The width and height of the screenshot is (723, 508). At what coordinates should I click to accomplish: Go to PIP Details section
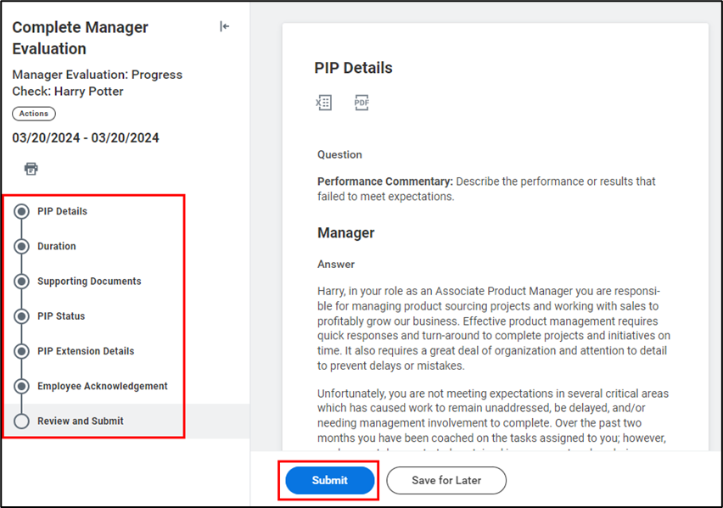click(62, 211)
